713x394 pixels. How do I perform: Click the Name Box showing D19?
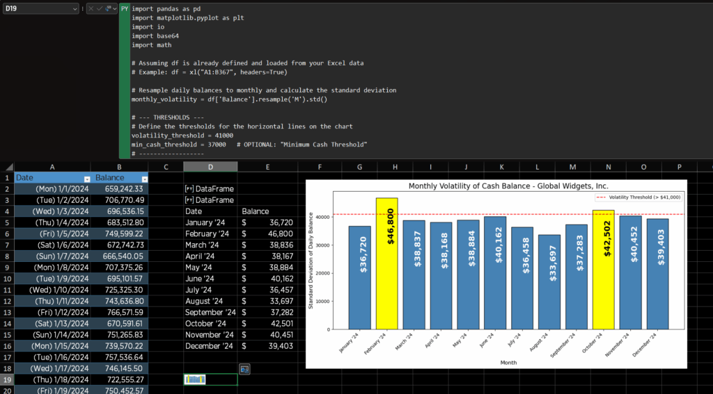(x=35, y=8)
